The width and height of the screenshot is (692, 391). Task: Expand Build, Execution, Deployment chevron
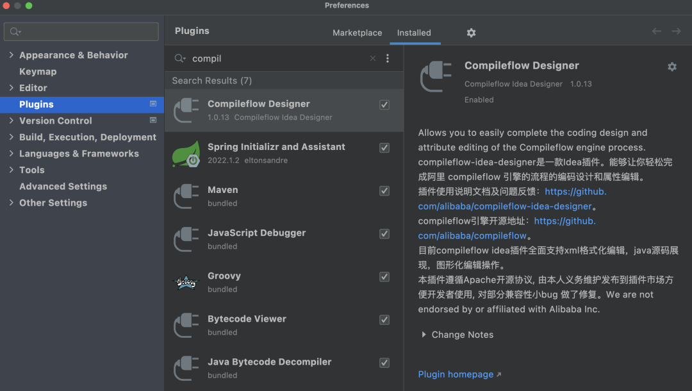coord(11,137)
